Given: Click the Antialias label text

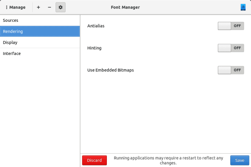Looking at the screenshot, I should 96,26.
